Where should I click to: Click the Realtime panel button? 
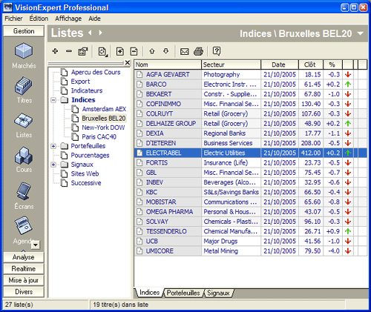(24, 269)
